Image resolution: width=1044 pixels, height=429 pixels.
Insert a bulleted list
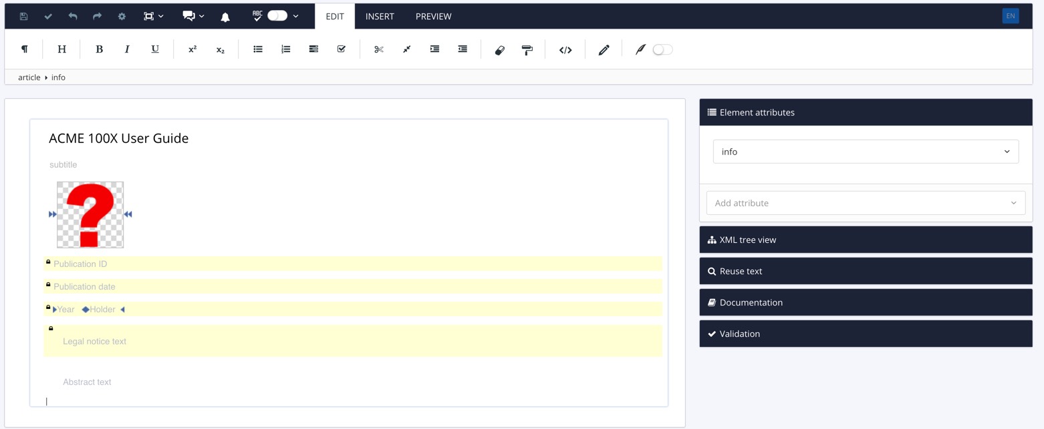point(258,49)
